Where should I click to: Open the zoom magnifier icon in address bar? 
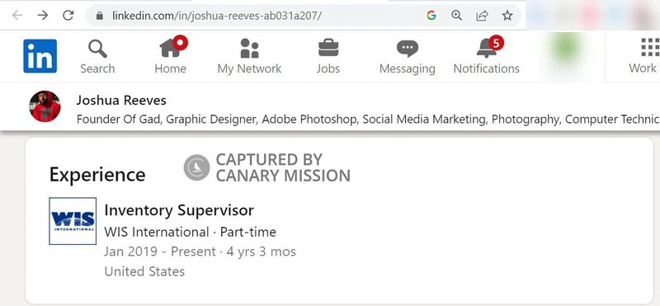(x=457, y=16)
